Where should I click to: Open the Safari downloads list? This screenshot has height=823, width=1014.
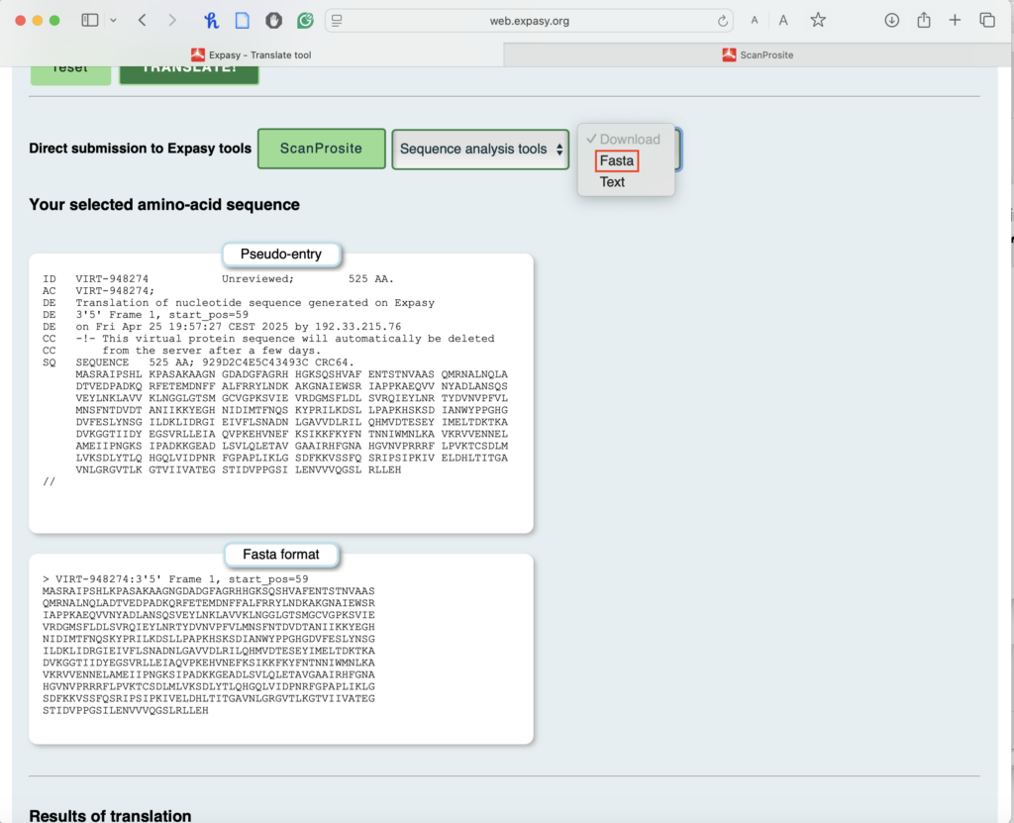click(x=891, y=20)
